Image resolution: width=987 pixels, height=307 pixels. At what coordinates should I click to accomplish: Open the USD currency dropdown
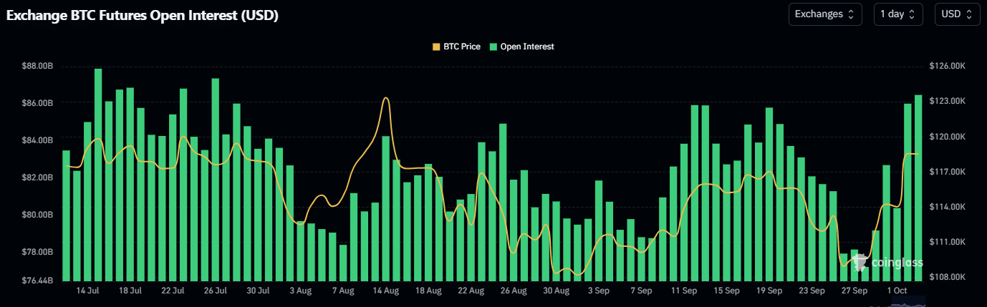pyautogui.click(x=957, y=14)
